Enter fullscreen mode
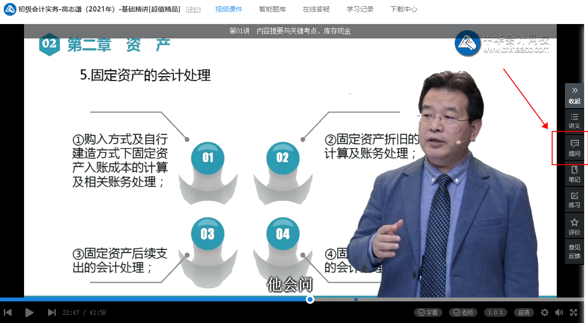Viewport: 588px width, 323px height. click(x=574, y=312)
